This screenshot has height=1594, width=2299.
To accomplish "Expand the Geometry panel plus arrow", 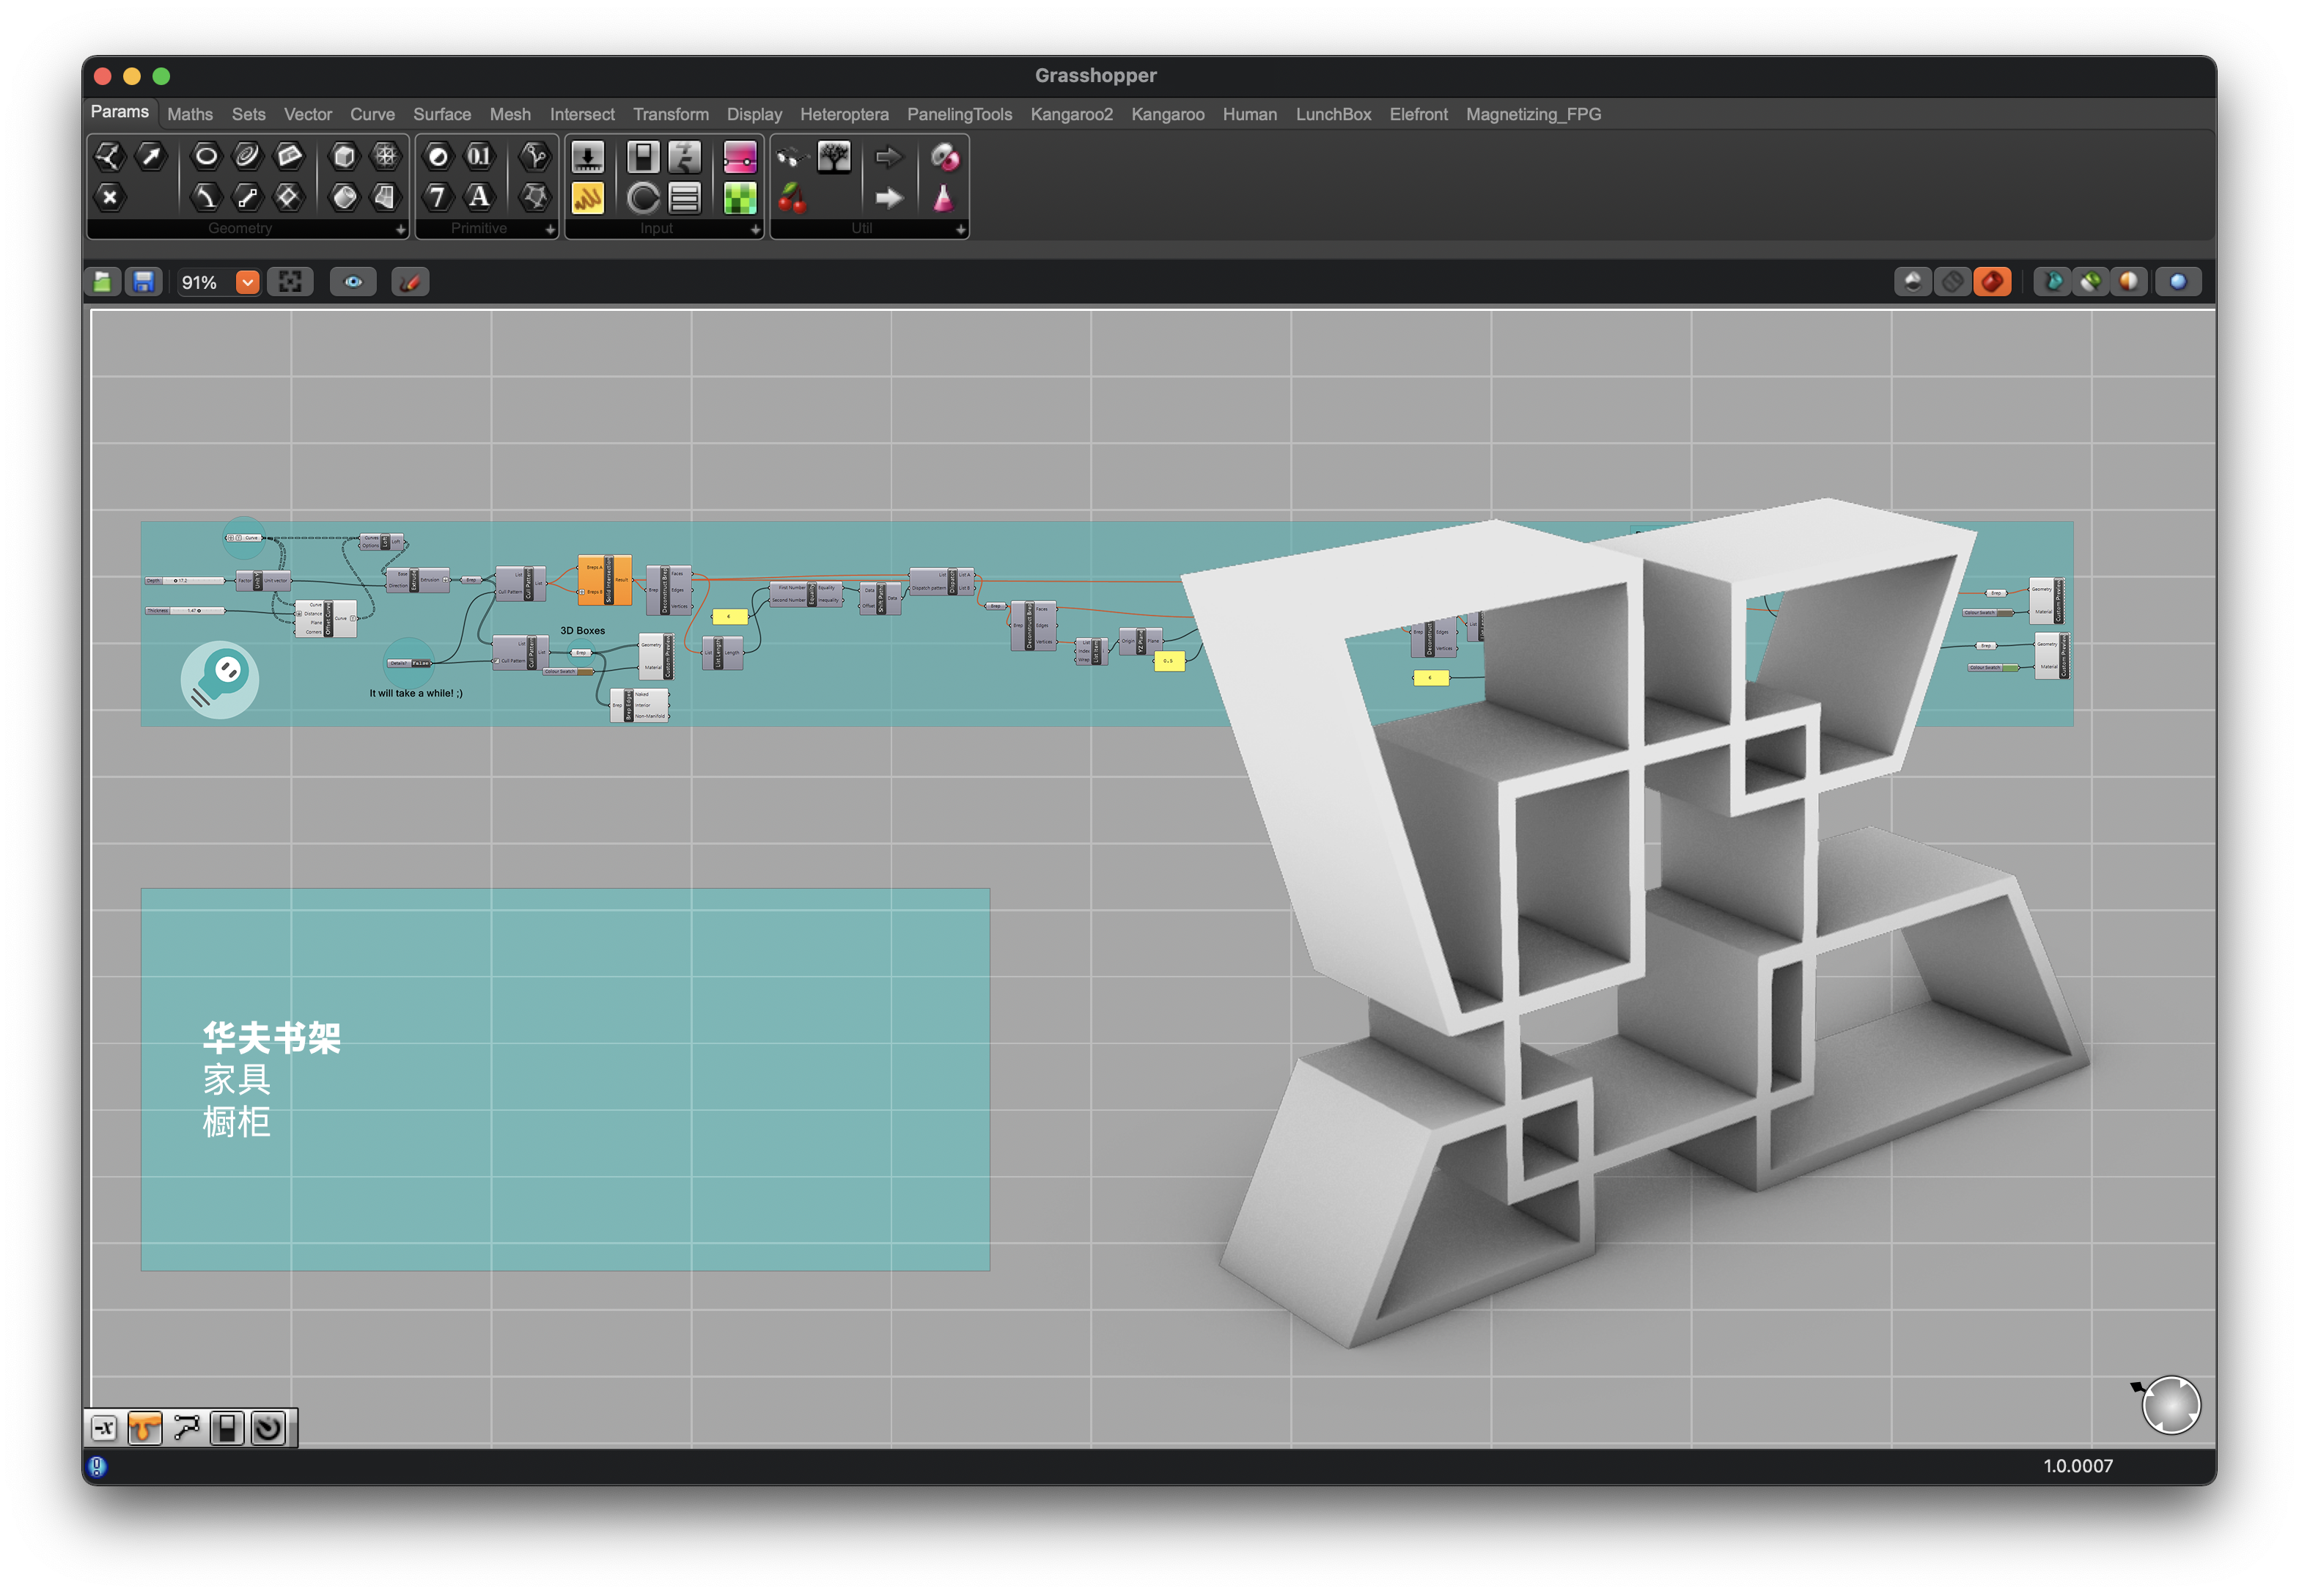I will tap(400, 229).
